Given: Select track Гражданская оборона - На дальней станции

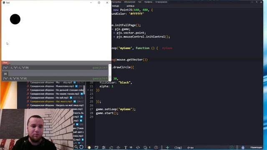Looking at the screenshot, I should point(57,90).
